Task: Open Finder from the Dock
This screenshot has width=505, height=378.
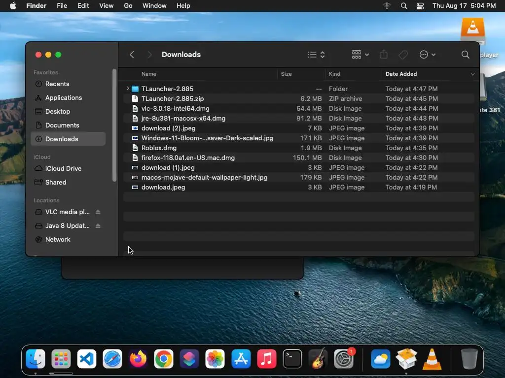Action: tap(36, 359)
